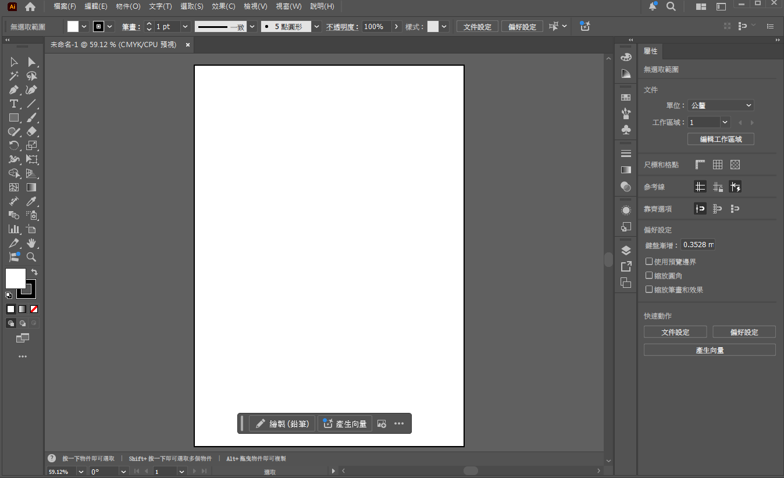Screen dimensions: 784x478
Task: Open the Layers panel icon
Action: (x=626, y=251)
